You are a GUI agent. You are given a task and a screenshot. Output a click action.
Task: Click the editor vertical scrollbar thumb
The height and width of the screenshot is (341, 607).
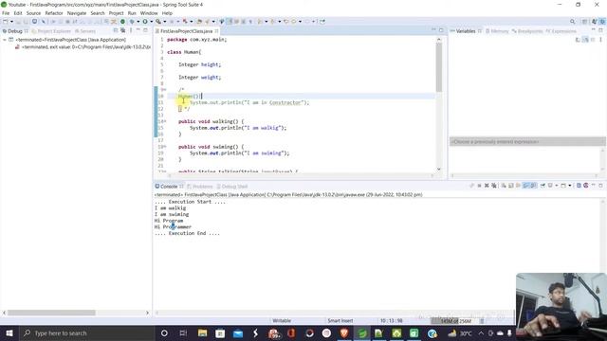click(x=438, y=67)
